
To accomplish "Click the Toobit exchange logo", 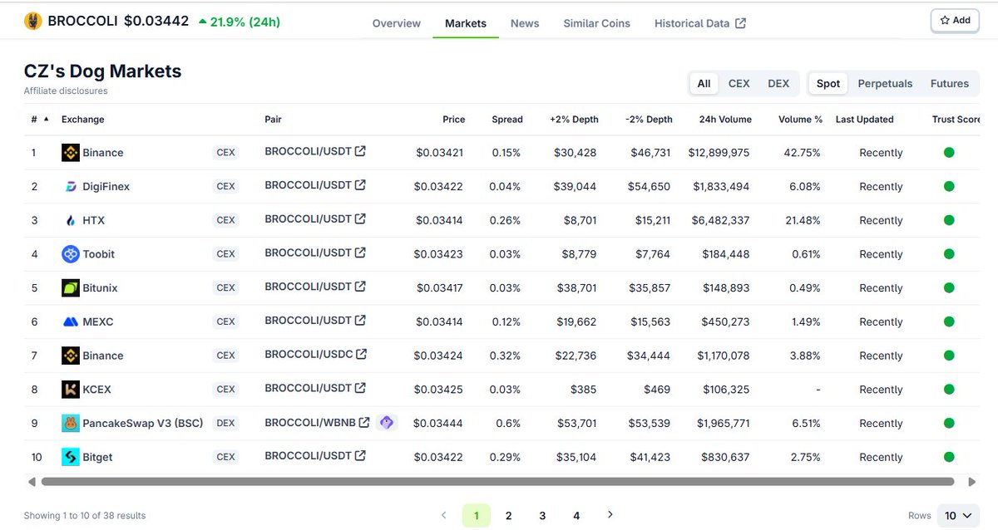I will tap(71, 254).
